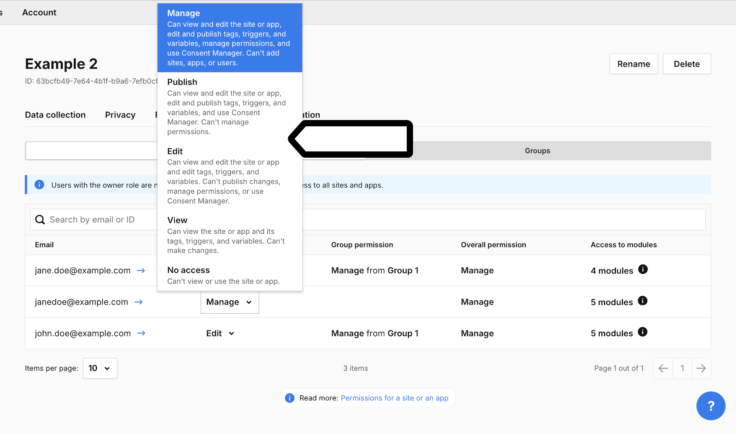Viewport: 736px width, 435px height.
Task: Show module info for janedoe 5 modules
Action: (x=643, y=301)
